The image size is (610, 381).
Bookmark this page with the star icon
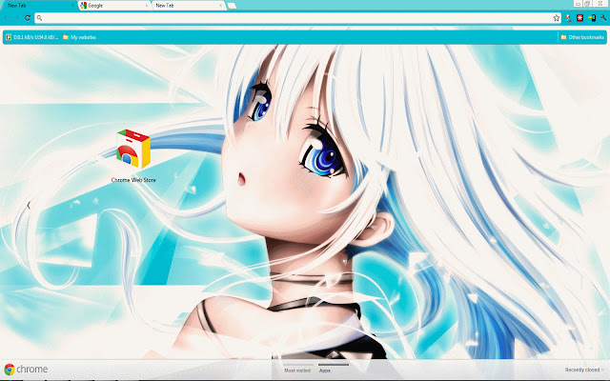[x=557, y=18]
